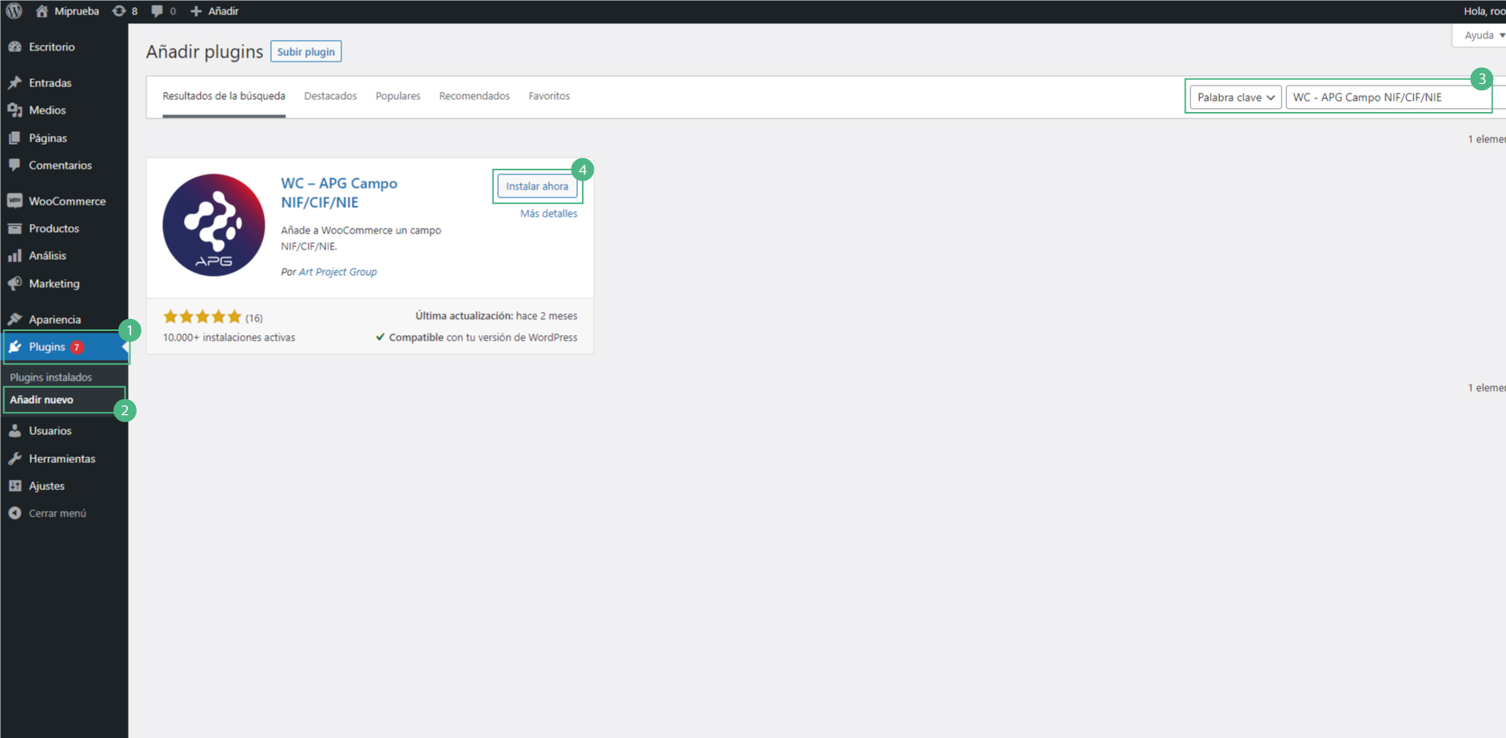Switch to the Destacados tab

330,96
